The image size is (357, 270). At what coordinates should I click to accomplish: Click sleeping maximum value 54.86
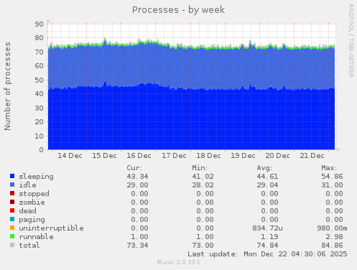pos(332,177)
